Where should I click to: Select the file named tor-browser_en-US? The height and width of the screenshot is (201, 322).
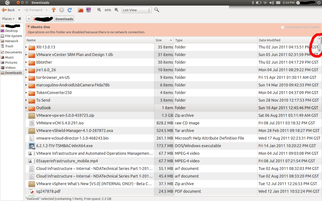click(53, 78)
